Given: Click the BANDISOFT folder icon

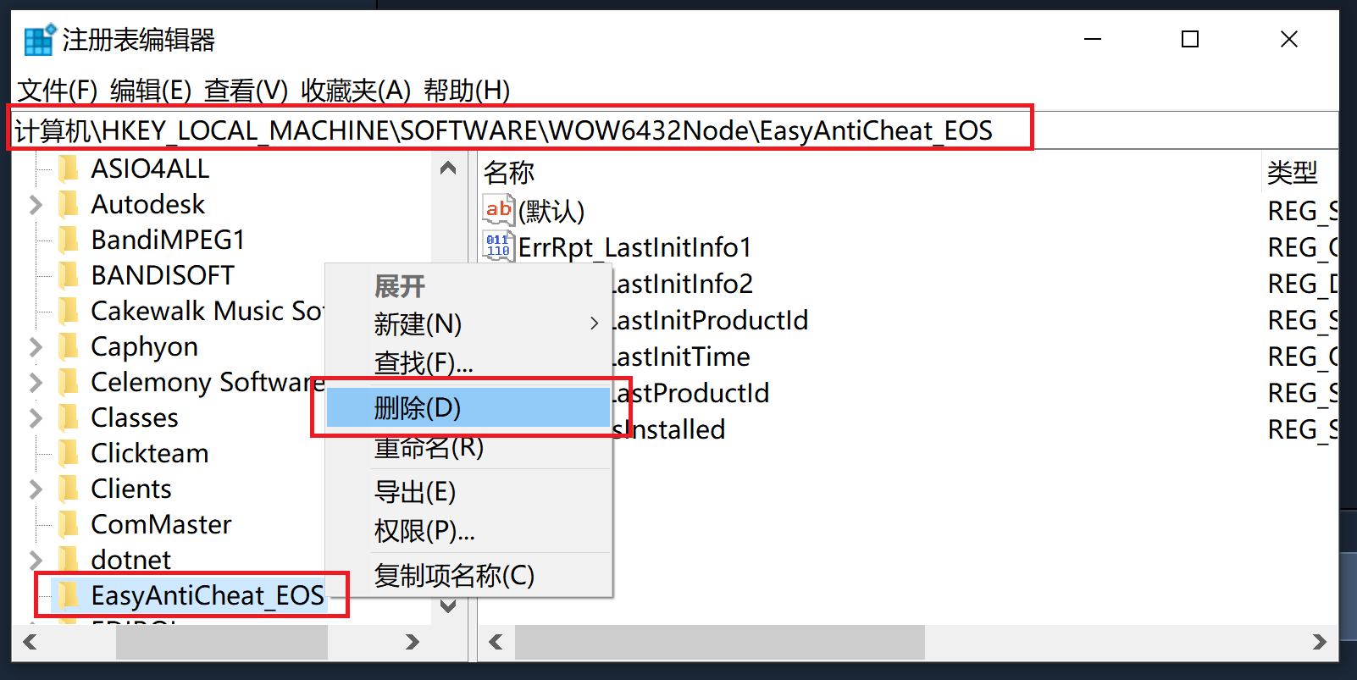Looking at the screenshot, I should pos(69,275).
